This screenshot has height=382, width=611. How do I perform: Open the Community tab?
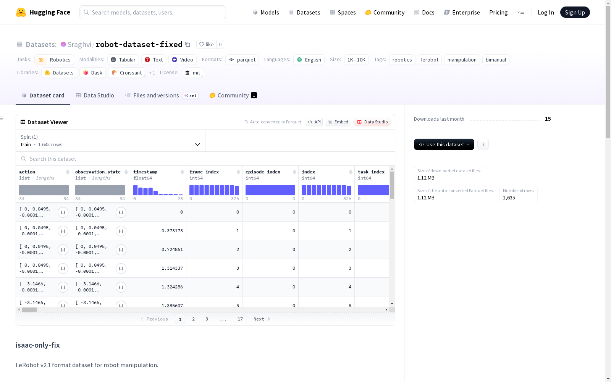click(233, 95)
